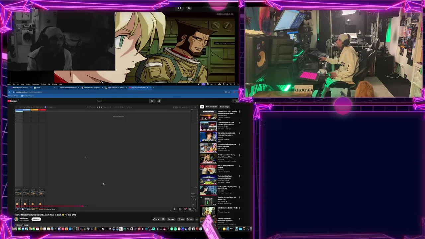Expand the Vertical vs Horizontal Views chapter
This screenshot has height=239, width=425.
pos(47,209)
